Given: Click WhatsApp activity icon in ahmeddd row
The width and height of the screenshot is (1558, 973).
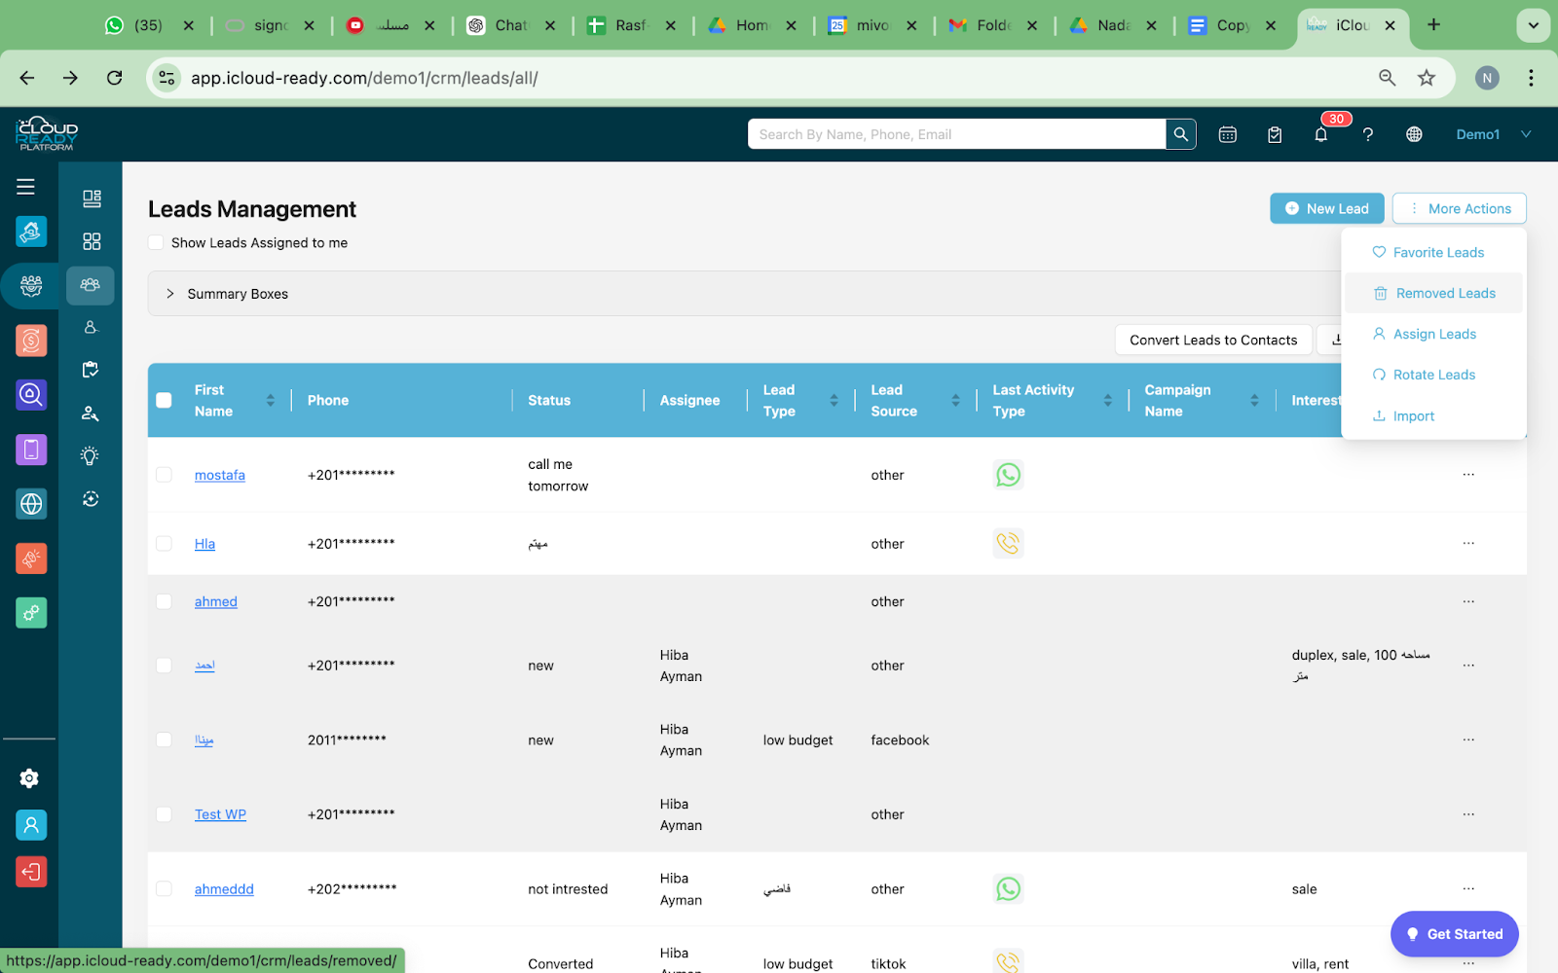Looking at the screenshot, I should pyautogui.click(x=1008, y=888).
